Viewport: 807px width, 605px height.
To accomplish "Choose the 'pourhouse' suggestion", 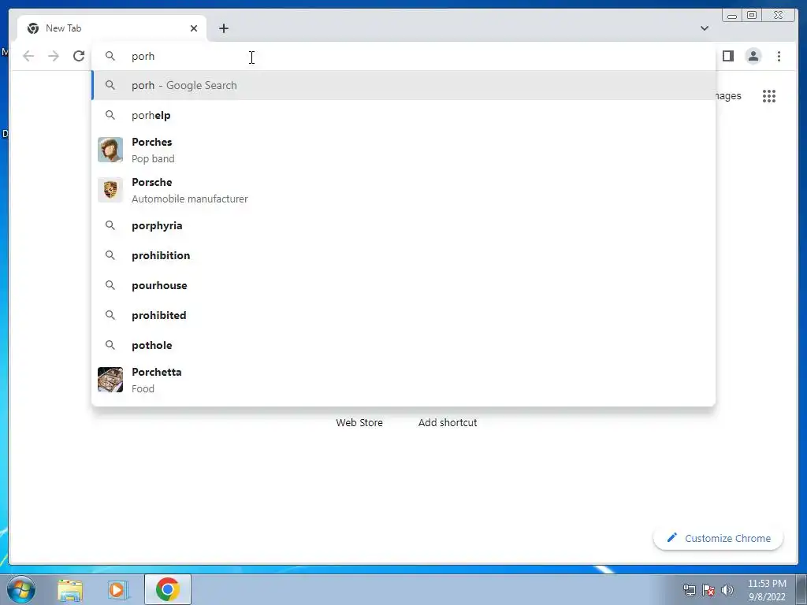I will [403, 285].
